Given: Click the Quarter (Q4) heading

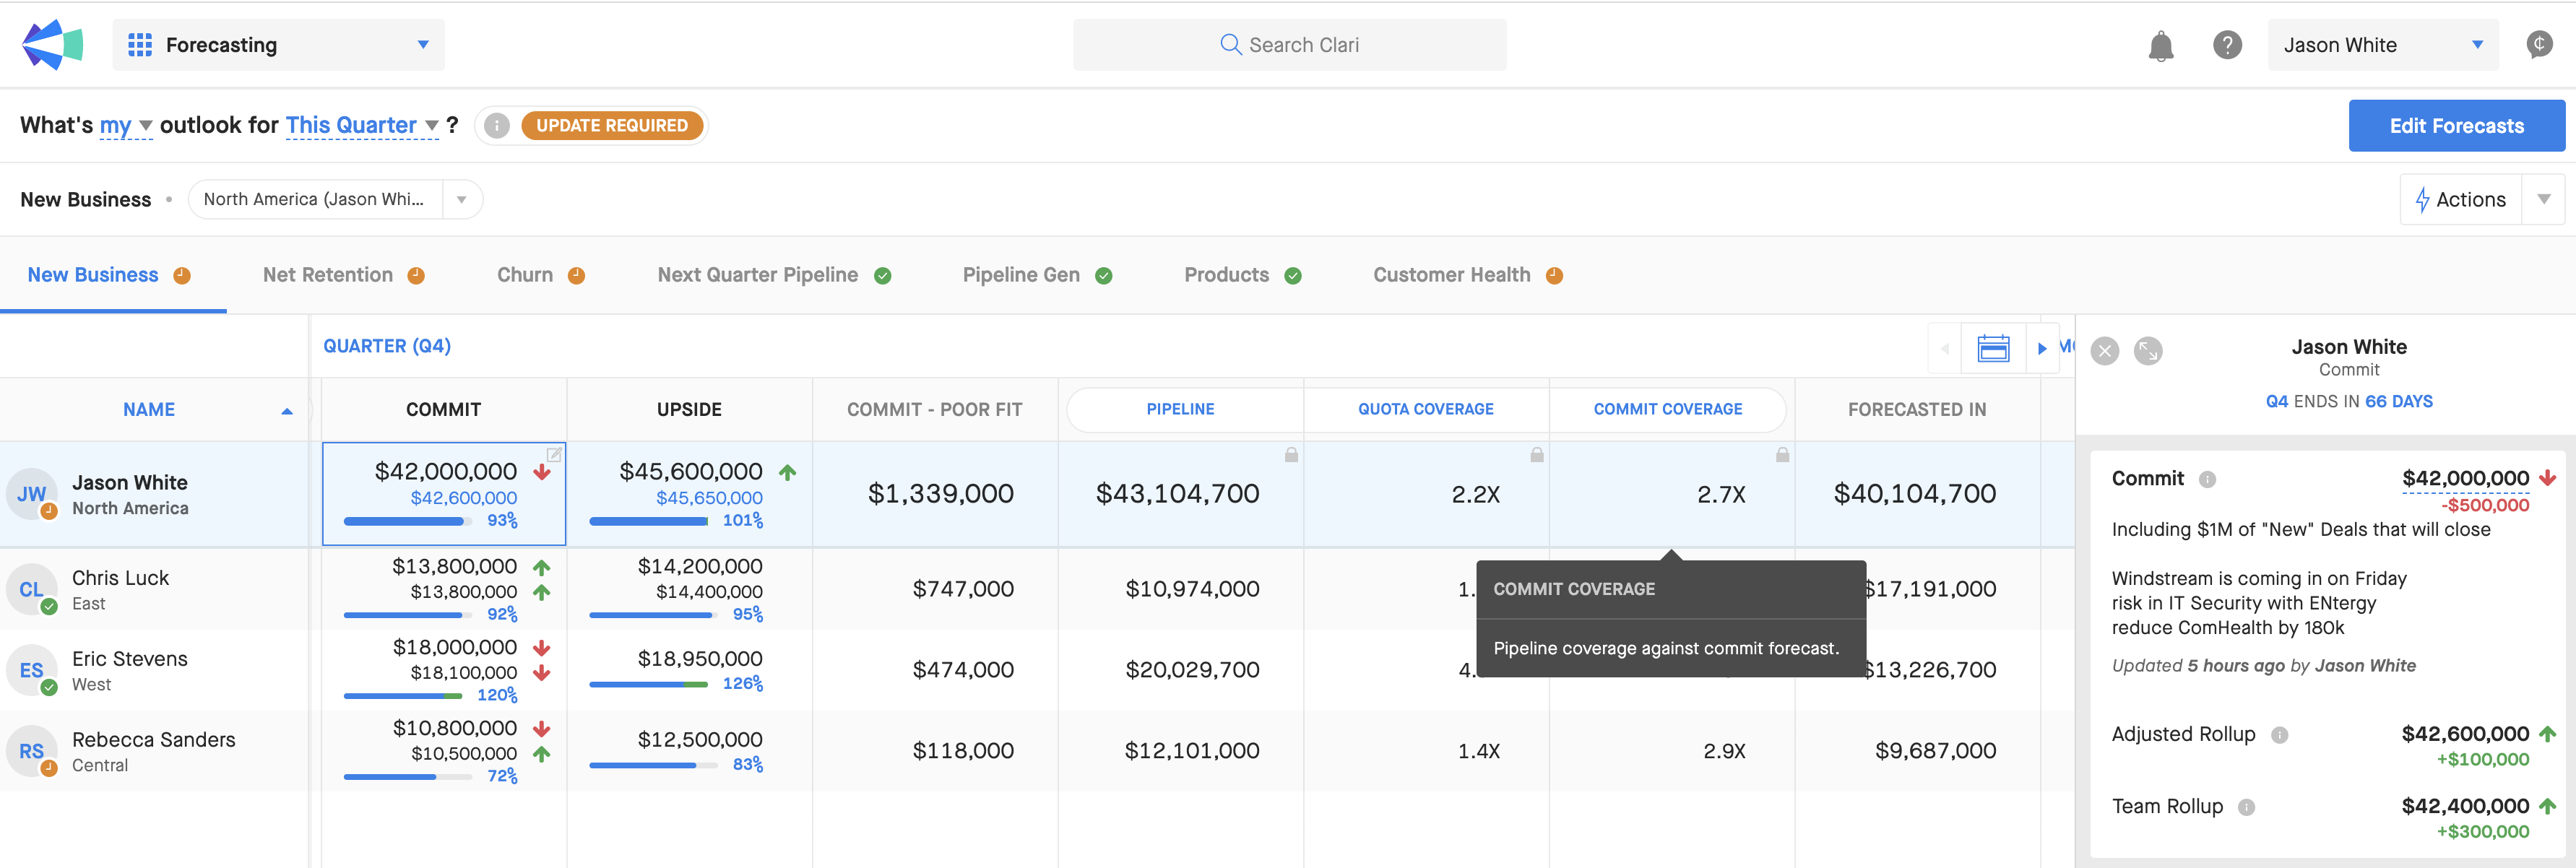Looking at the screenshot, I should click(x=387, y=346).
